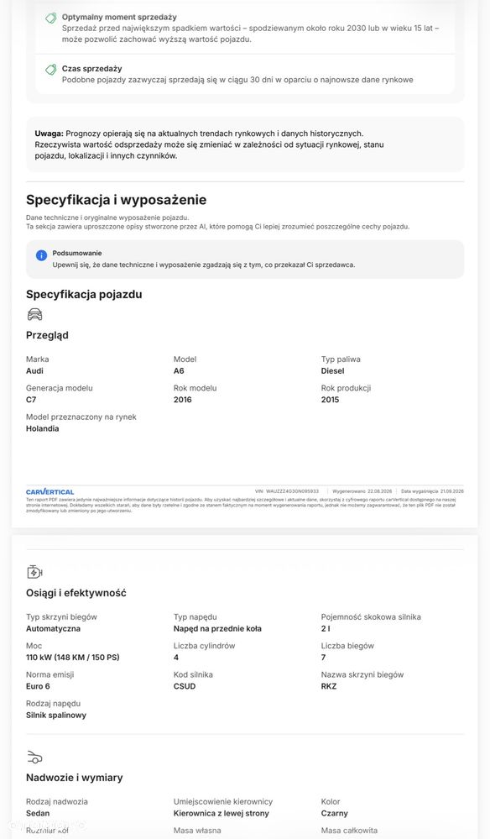Click the tag icon beside Czas sprzedaży
Viewport: 490px width, 839px height.
click(51, 70)
